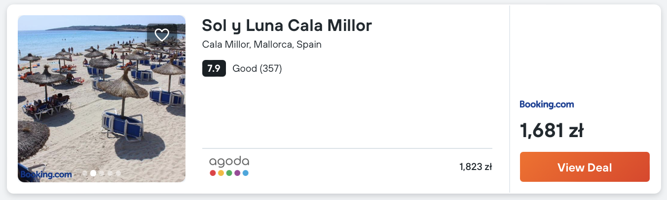Select the fourth photo carousel dot
This screenshot has width=667, height=200.
click(110, 173)
